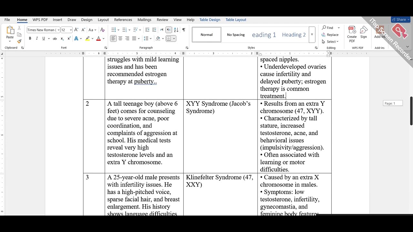413x232 pixels.
Task: Expand the numbering list dropdown
Action: tap(129, 30)
